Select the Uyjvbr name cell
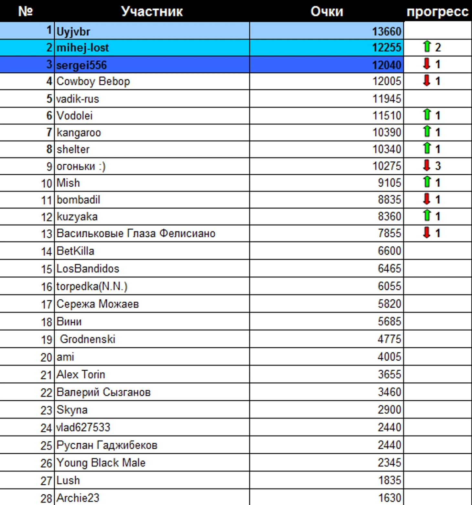The width and height of the screenshot is (472, 505). (x=152, y=31)
